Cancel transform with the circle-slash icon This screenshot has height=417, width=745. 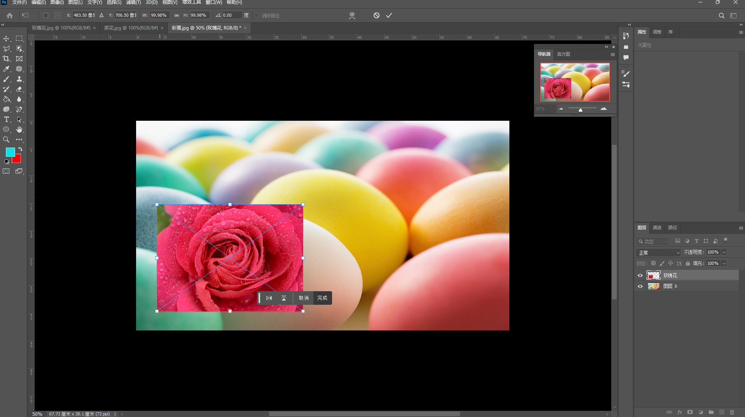tap(376, 16)
